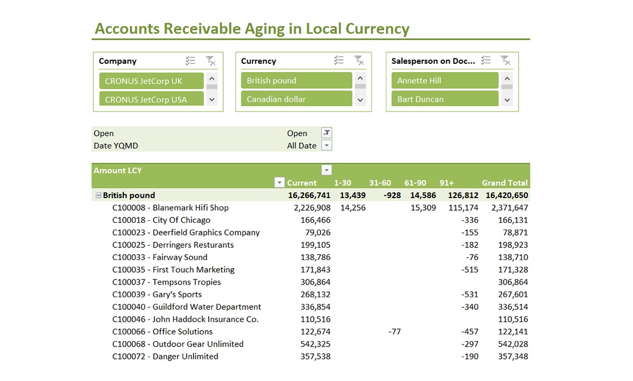This screenshot has height=381, width=633.
Task: Select C100037 - Tempsons Tropies row
Action: click(311, 282)
